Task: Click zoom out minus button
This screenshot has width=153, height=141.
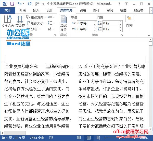Action: (105, 138)
